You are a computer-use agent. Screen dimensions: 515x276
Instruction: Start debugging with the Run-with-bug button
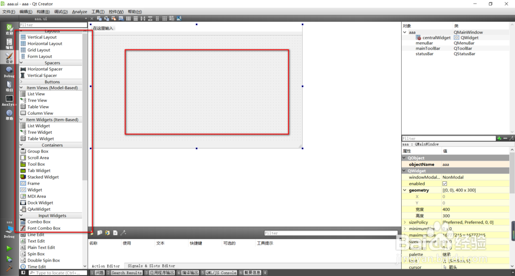pyautogui.click(x=9, y=259)
